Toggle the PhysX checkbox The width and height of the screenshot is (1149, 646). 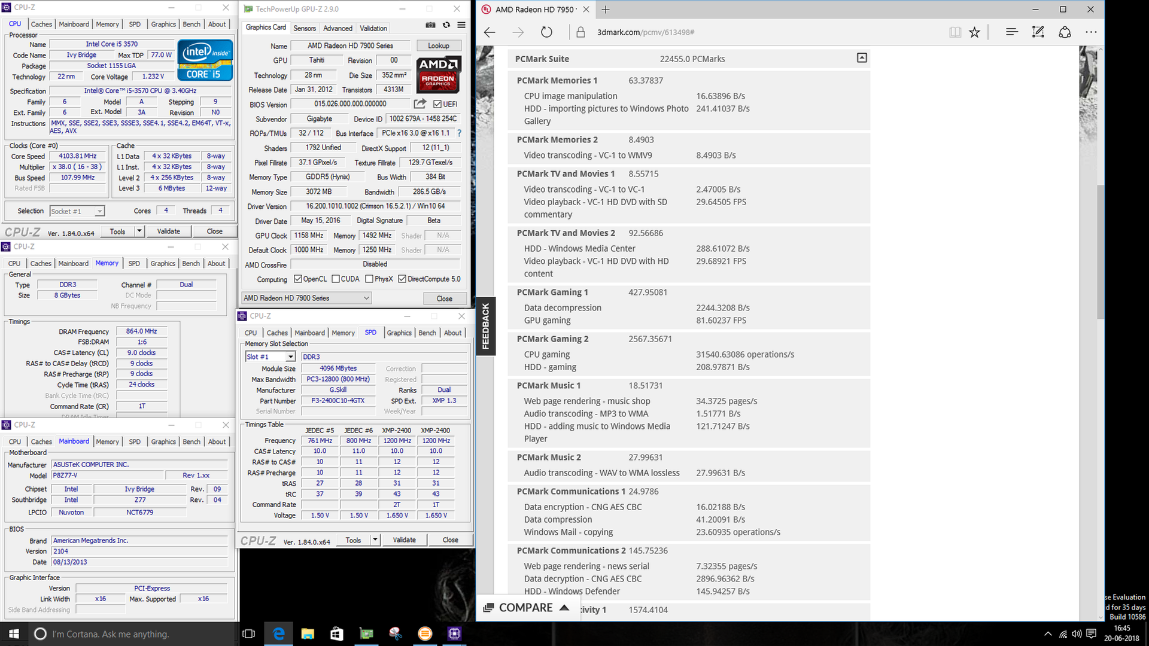[x=369, y=279]
